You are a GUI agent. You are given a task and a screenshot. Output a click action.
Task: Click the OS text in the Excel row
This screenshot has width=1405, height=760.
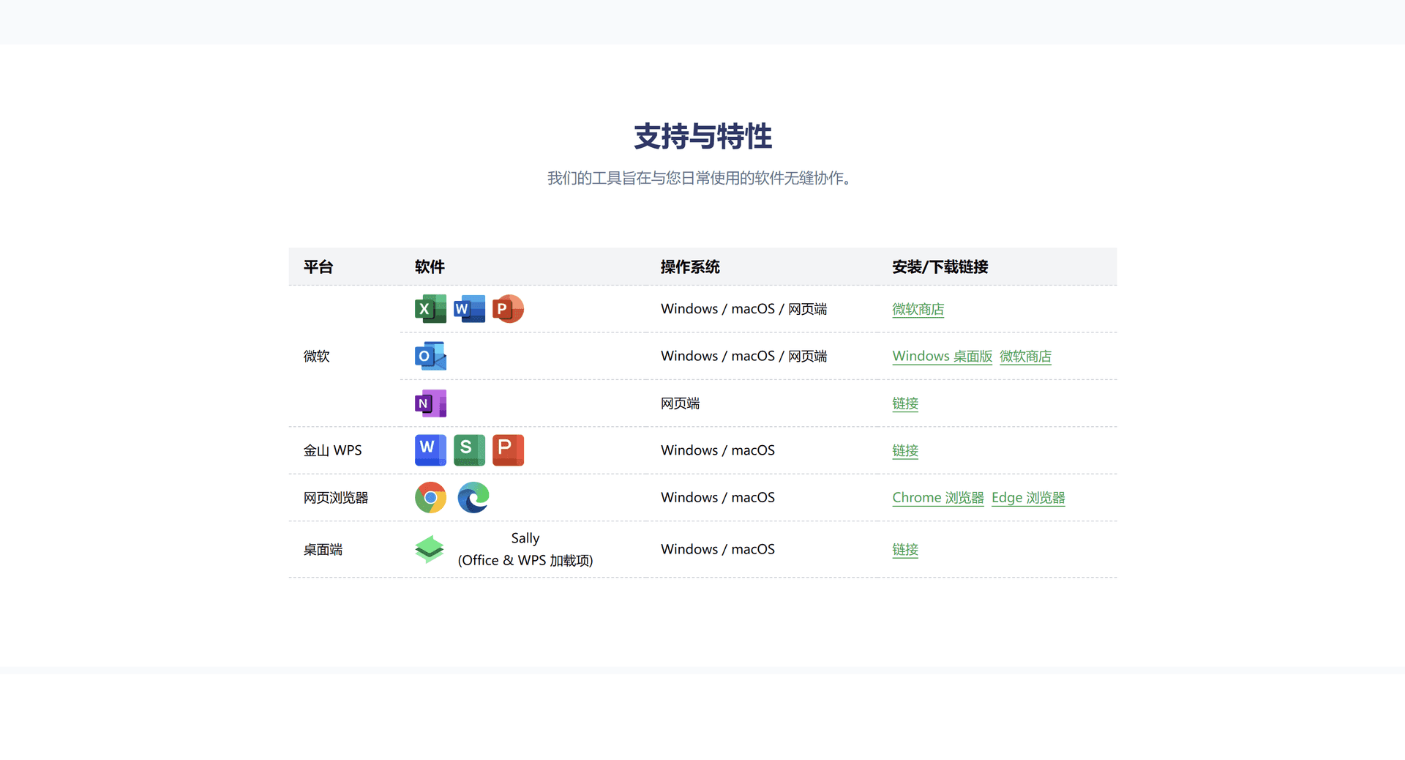(744, 309)
